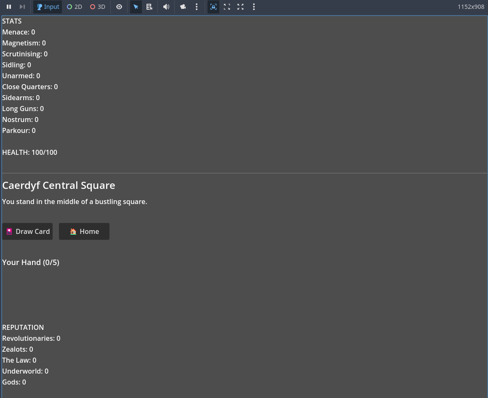Open camera options three-dot menu

pos(197,7)
